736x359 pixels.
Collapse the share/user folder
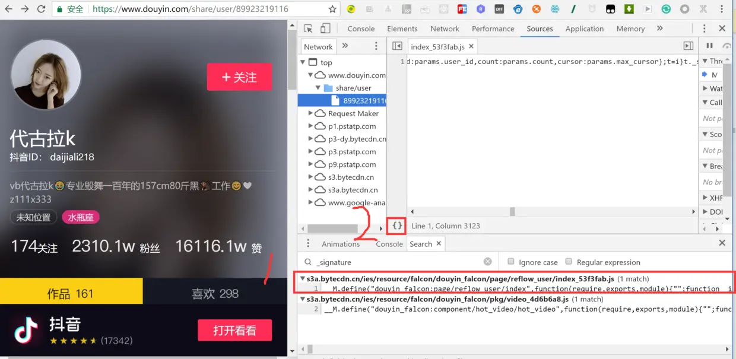[x=318, y=88]
